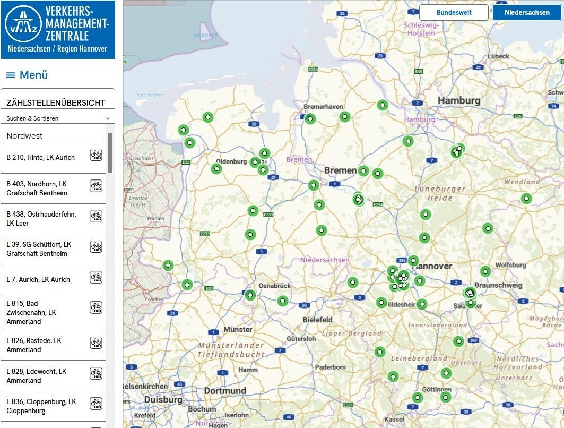Click bicycle counter icon for B 210 Hinte
The image size is (564, 428).
96,155
